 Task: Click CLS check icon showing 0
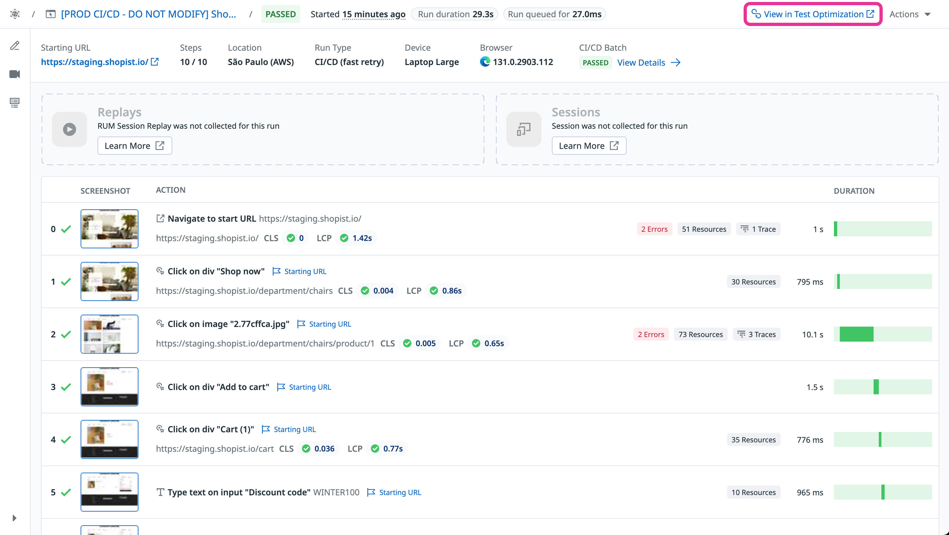pos(291,238)
